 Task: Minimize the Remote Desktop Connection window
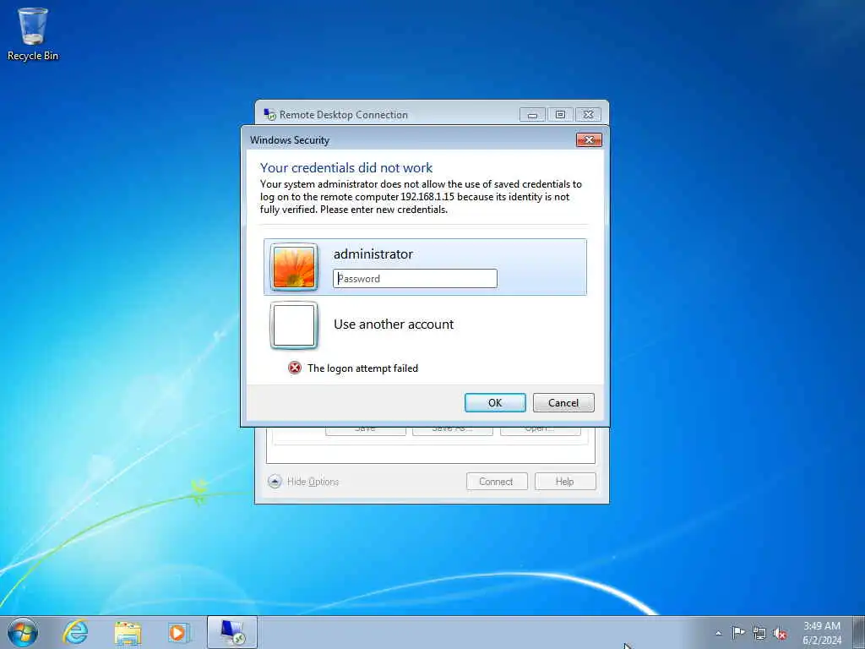pyautogui.click(x=532, y=114)
